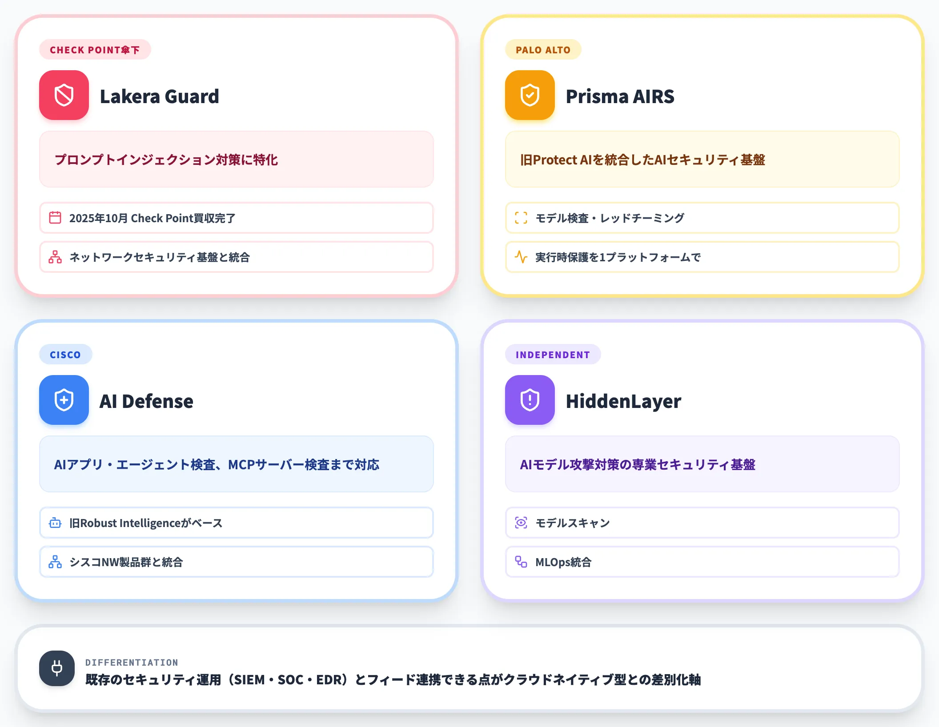The width and height of the screenshot is (939, 727).
Task: Click the 旧Robust Intelligenceがベース row
Action: point(237,523)
